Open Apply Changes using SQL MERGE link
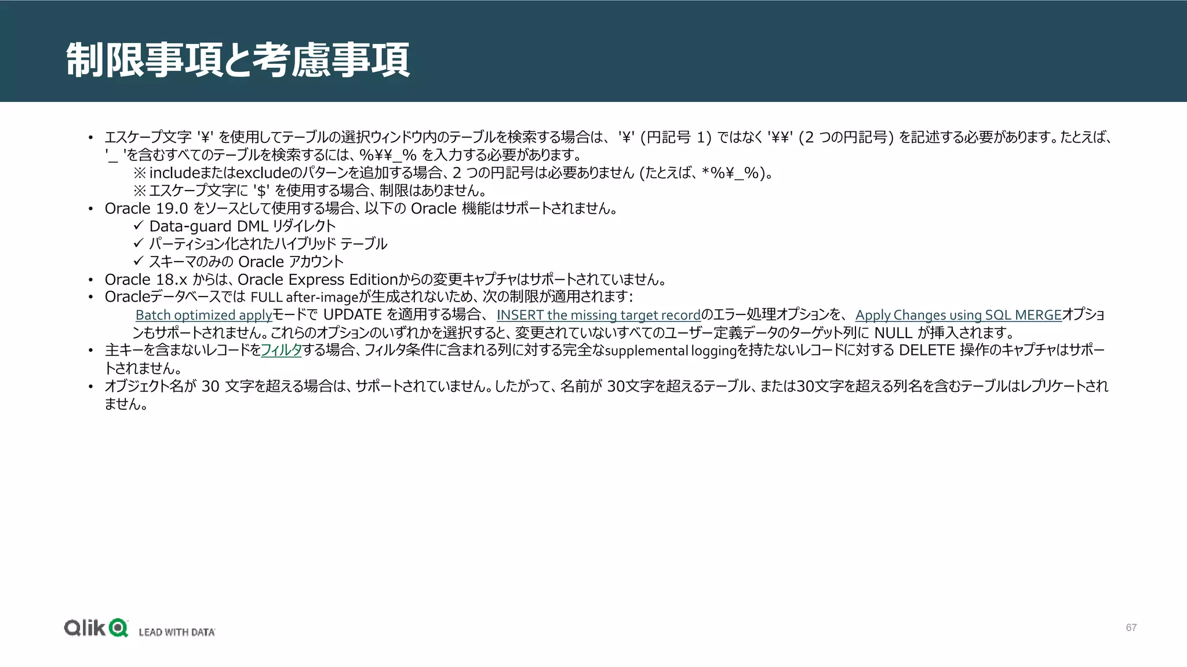The image size is (1187, 667). click(958, 315)
